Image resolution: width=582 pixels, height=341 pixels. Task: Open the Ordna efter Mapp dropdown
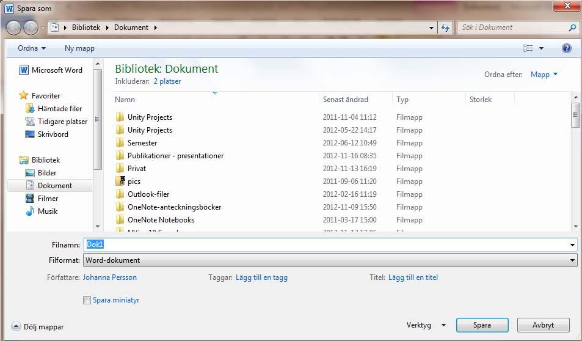pyautogui.click(x=544, y=75)
